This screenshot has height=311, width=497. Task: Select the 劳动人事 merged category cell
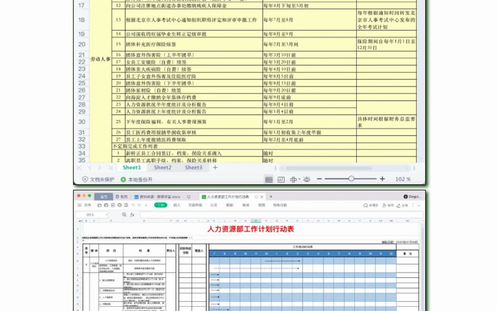tap(101, 59)
